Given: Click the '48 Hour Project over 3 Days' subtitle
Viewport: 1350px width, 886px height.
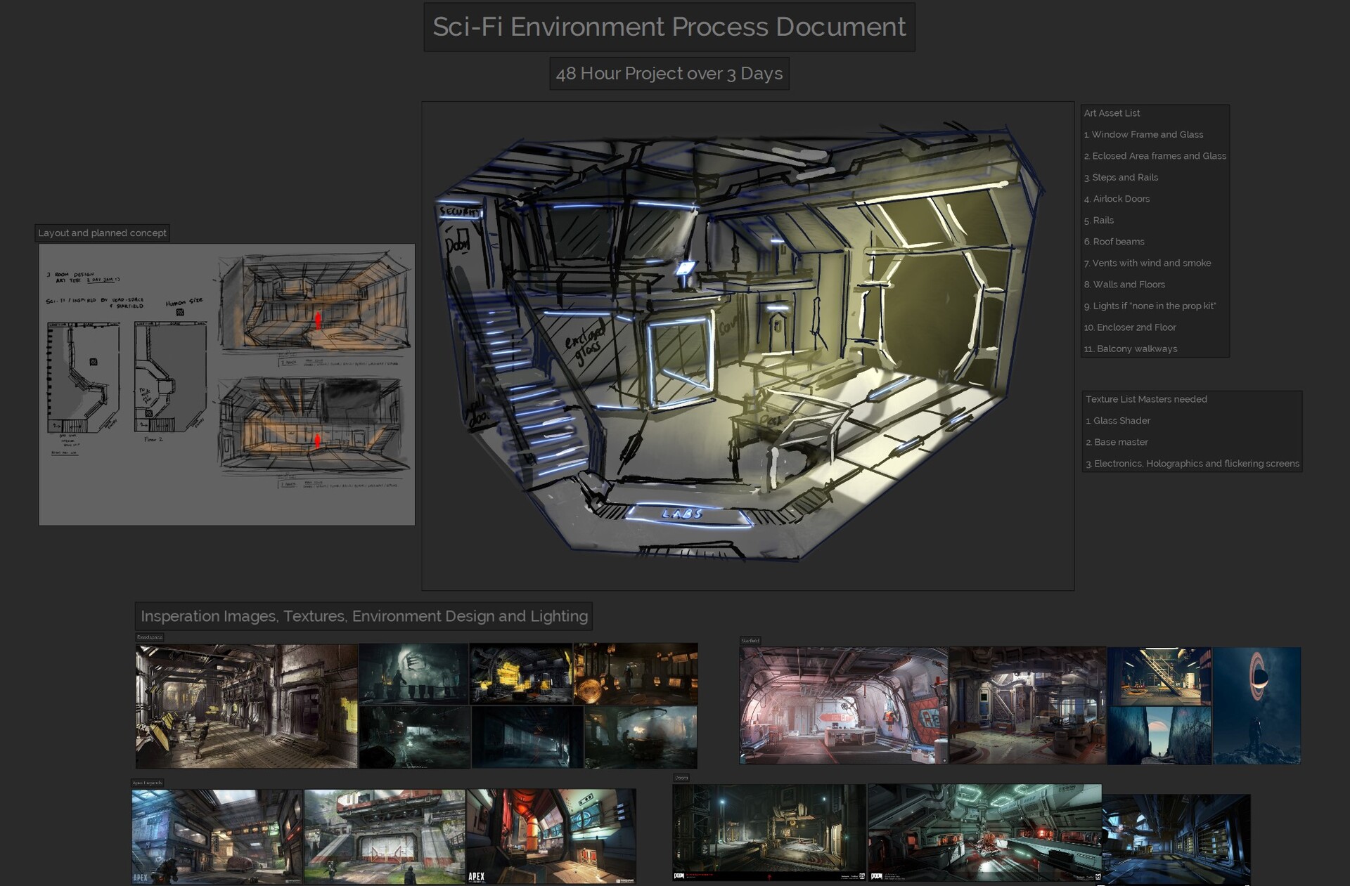Looking at the screenshot, I should click(669, 72).
